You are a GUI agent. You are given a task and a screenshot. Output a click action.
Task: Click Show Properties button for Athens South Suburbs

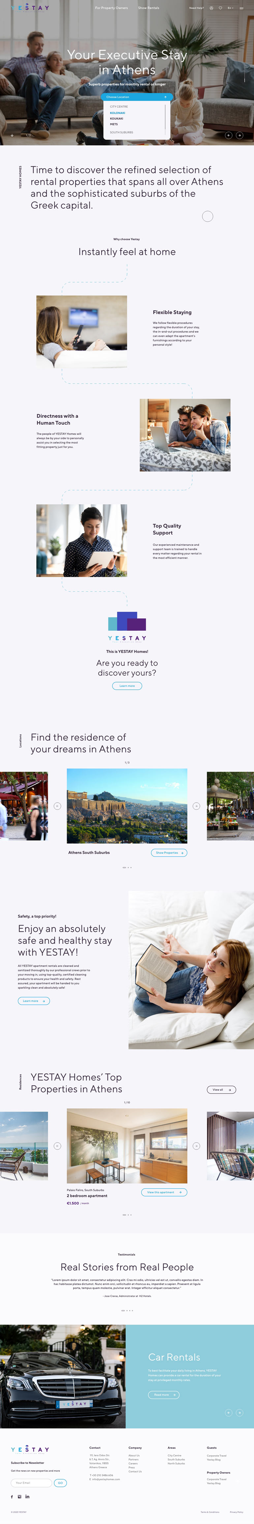pos(170,852)
